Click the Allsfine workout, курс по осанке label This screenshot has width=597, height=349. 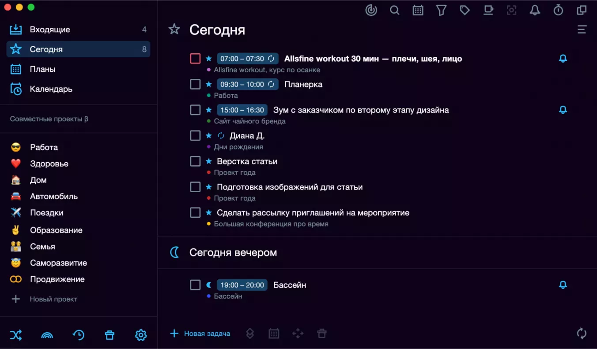[267, 70]
